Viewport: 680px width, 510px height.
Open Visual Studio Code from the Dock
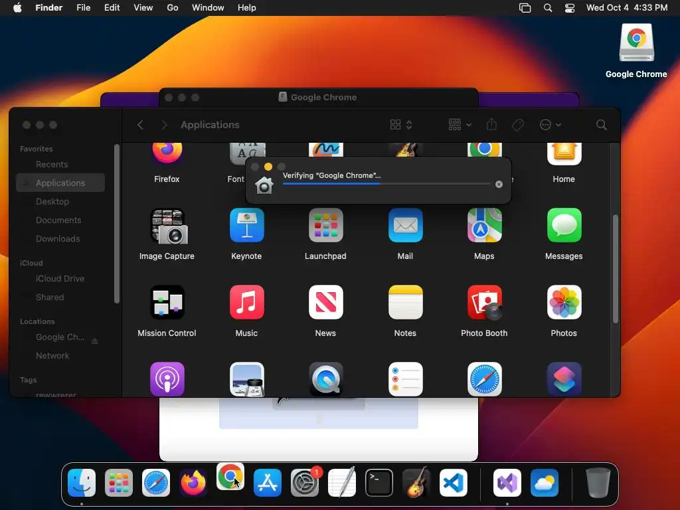453,483
